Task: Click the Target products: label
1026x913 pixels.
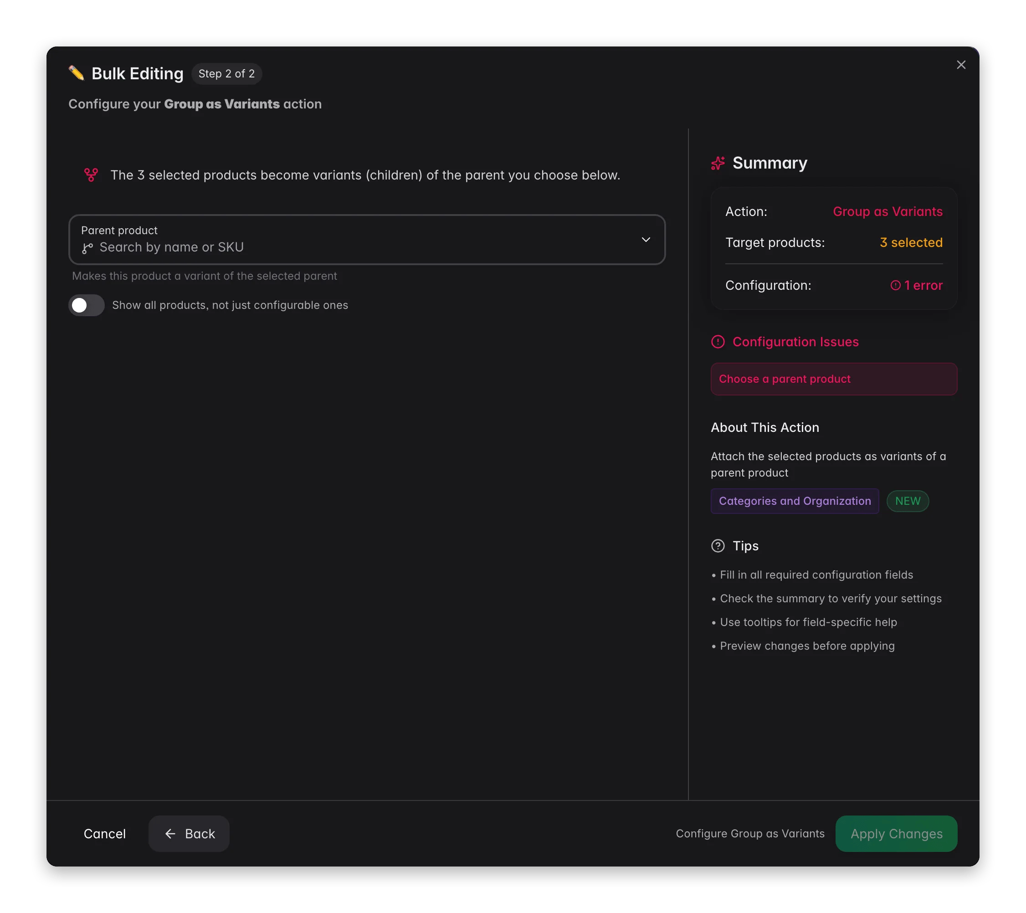Action: point(775,242)
